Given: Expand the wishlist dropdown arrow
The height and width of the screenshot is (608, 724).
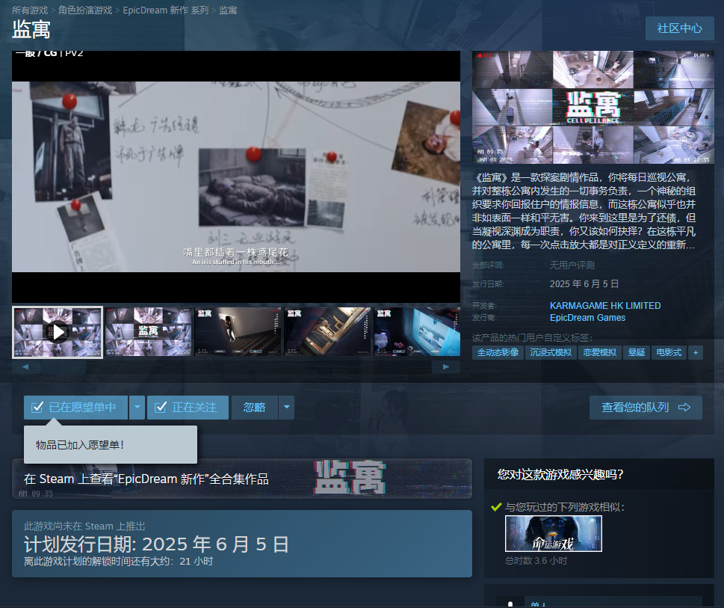Looking at the screenshot, I should point(137,408).
